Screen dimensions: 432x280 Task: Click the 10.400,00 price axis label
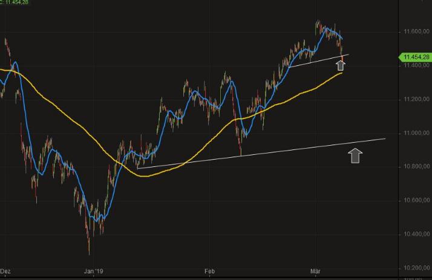[415, 233]
